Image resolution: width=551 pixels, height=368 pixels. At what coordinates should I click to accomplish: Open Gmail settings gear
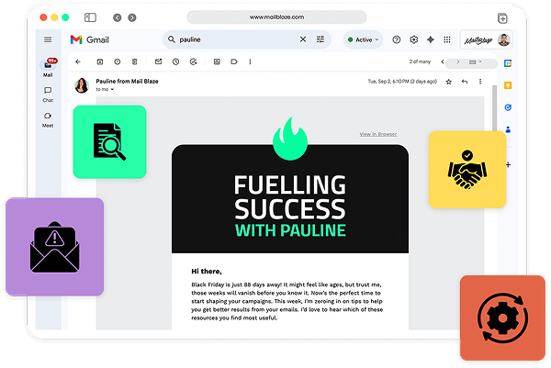tap(413, 39)
